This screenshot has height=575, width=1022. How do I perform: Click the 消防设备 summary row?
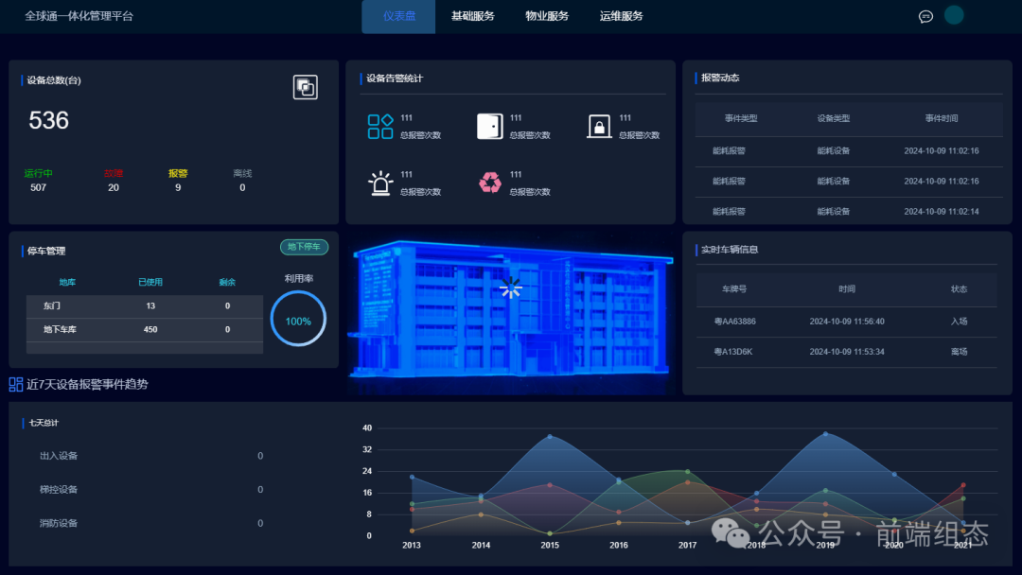151,524
